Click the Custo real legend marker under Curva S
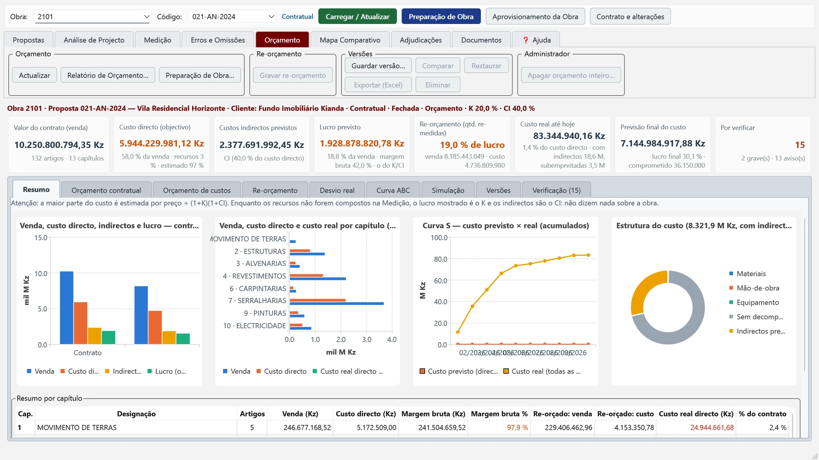819x460 pixels. coord(506,371)
